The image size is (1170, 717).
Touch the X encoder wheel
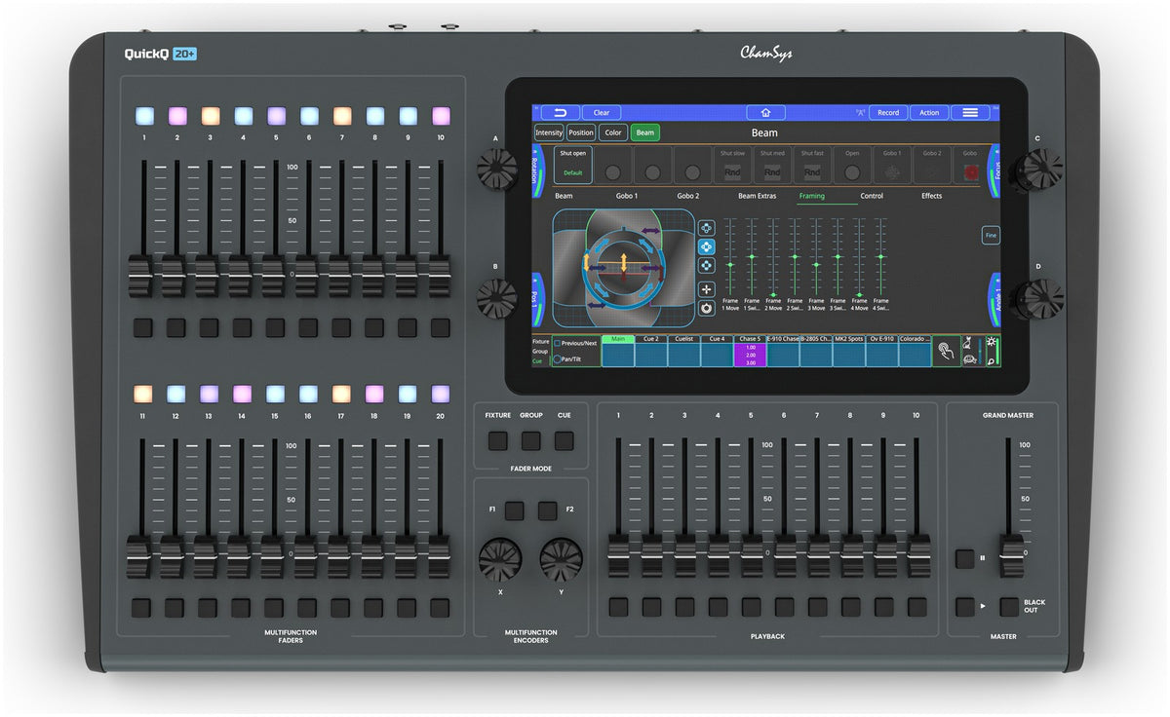tap(500, 560)
